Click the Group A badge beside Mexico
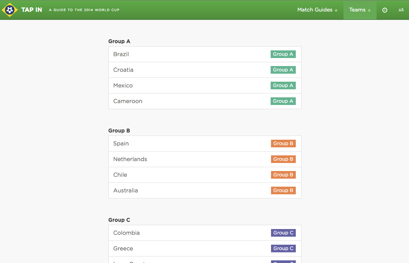 (283, 86)
